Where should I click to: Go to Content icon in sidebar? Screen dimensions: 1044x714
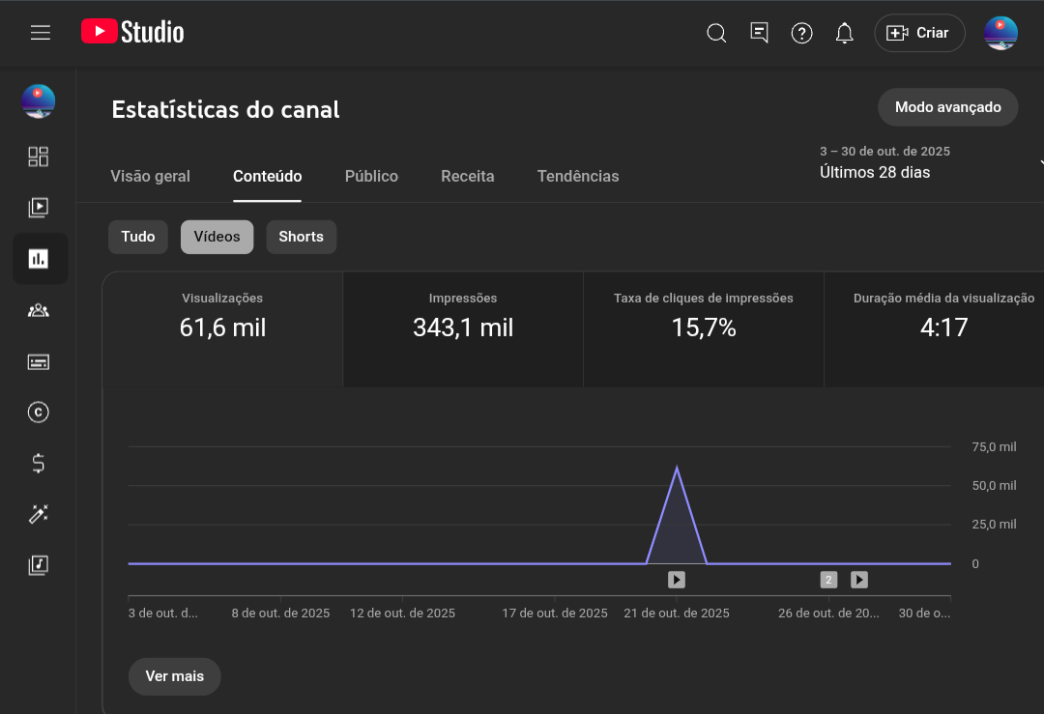point(39,207)
